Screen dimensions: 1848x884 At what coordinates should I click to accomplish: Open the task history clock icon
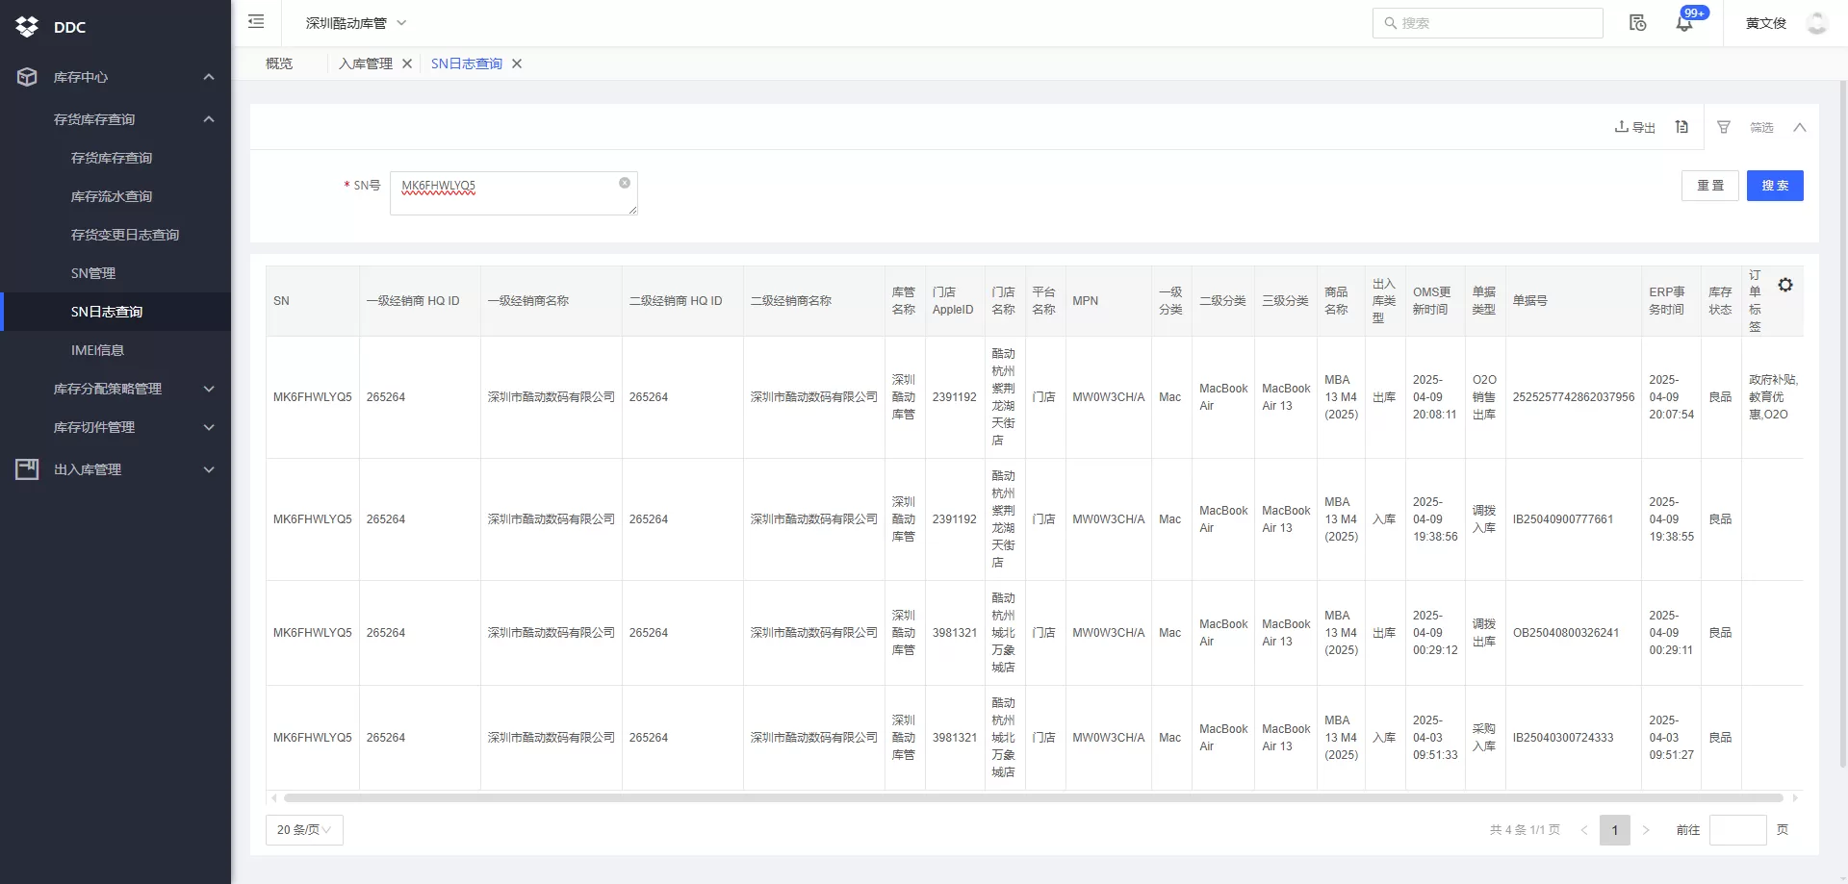pyautogui.click(x=1637, y=23)
